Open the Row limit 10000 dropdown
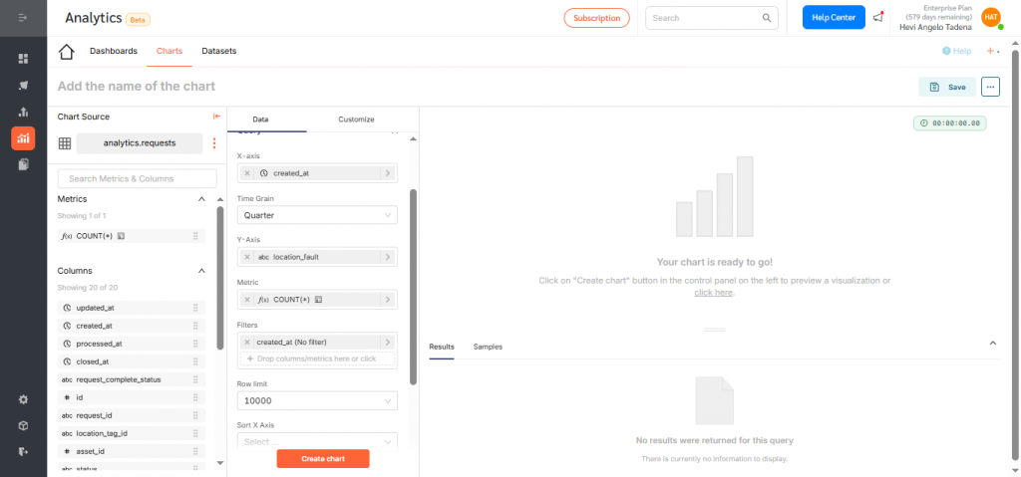Viewport: 1021px width, 477px height. pyautogui.click(x=316, y=401)
